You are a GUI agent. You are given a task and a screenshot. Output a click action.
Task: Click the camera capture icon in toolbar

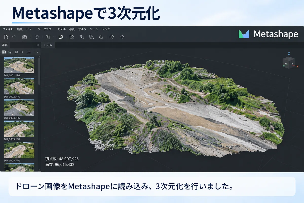point(48,37)
